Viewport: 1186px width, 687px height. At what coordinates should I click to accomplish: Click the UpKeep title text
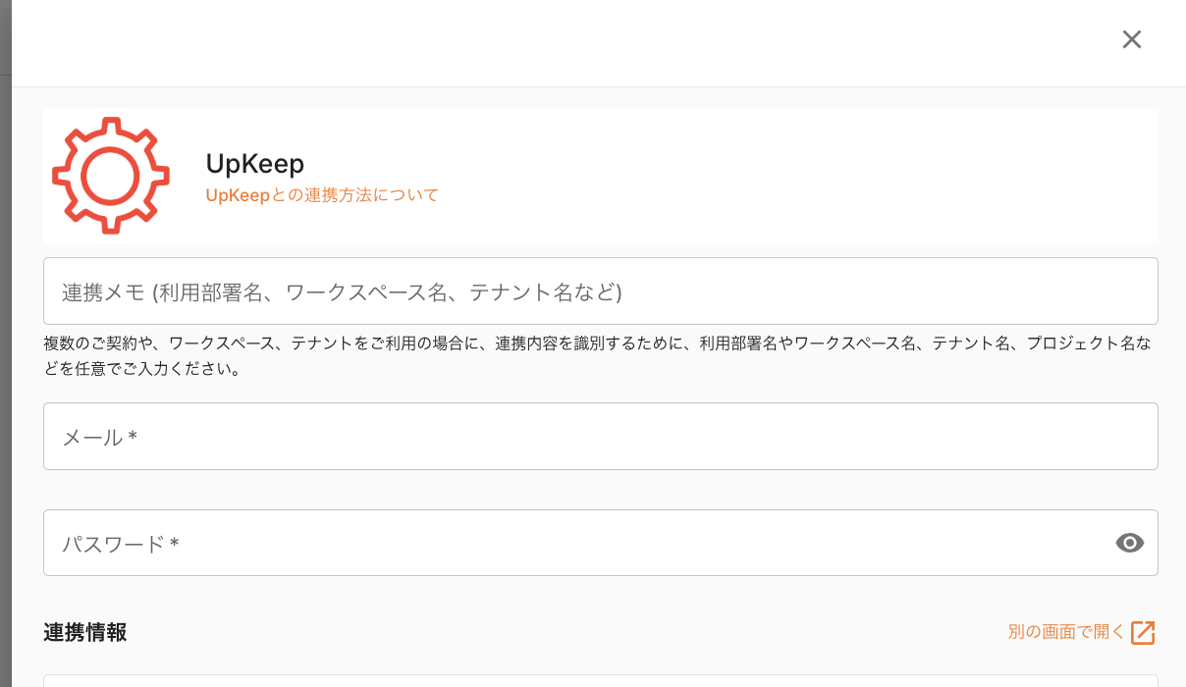(255, 163)
